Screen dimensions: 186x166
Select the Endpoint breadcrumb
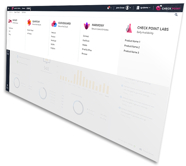28,8
